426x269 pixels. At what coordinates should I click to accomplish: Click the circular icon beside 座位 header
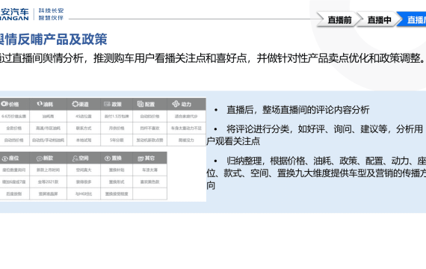tap(5, 158)
